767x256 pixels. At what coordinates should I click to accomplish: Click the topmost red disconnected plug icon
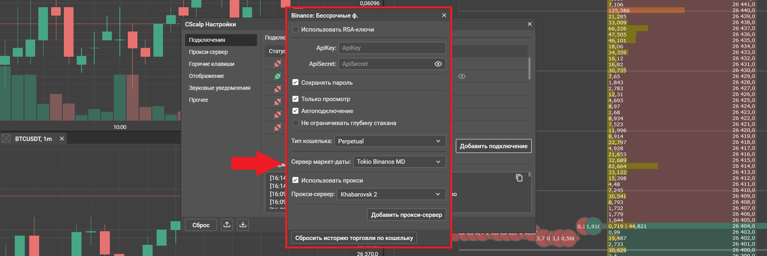point(278,64)
